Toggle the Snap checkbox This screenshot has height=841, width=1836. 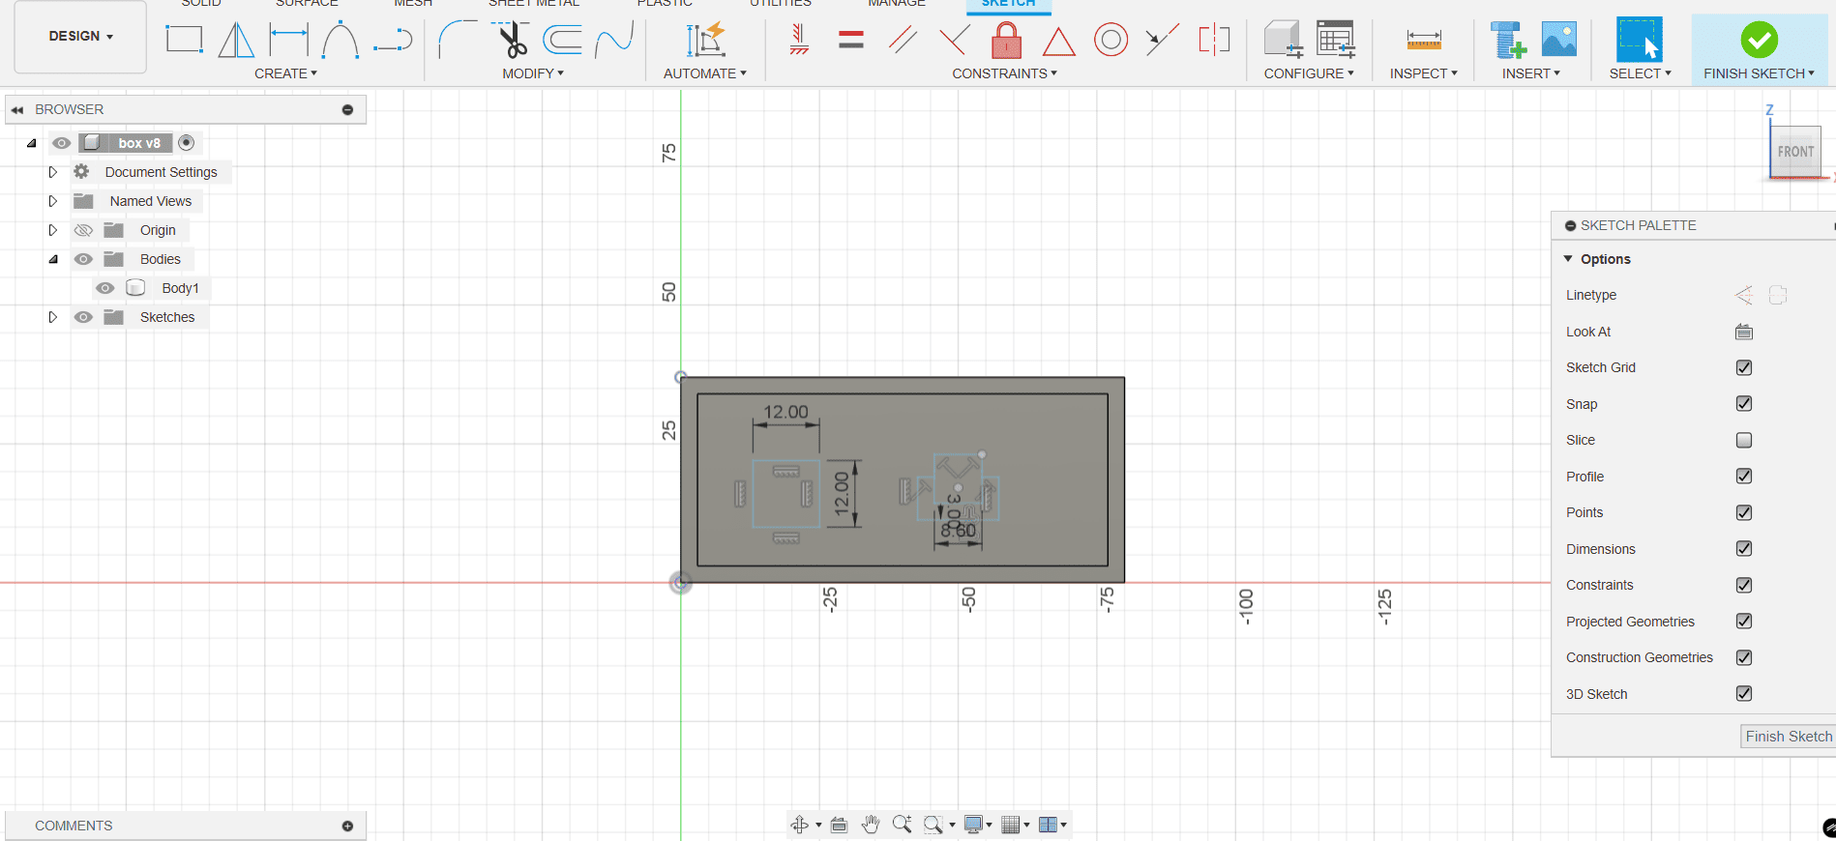[1744, 404]
